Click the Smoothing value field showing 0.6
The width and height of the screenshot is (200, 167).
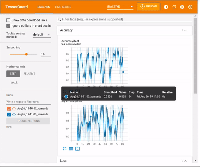tap(46, 54)
